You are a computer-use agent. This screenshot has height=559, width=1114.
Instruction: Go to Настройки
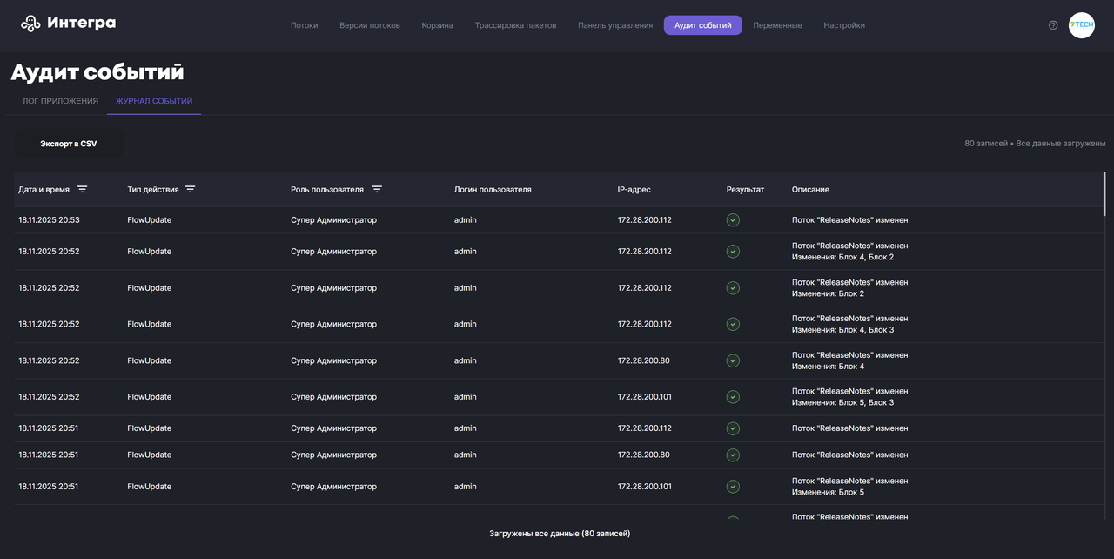click(x=844, y=25)
